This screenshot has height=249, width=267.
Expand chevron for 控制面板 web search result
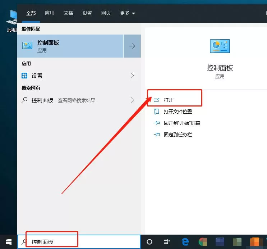(132, 100)
